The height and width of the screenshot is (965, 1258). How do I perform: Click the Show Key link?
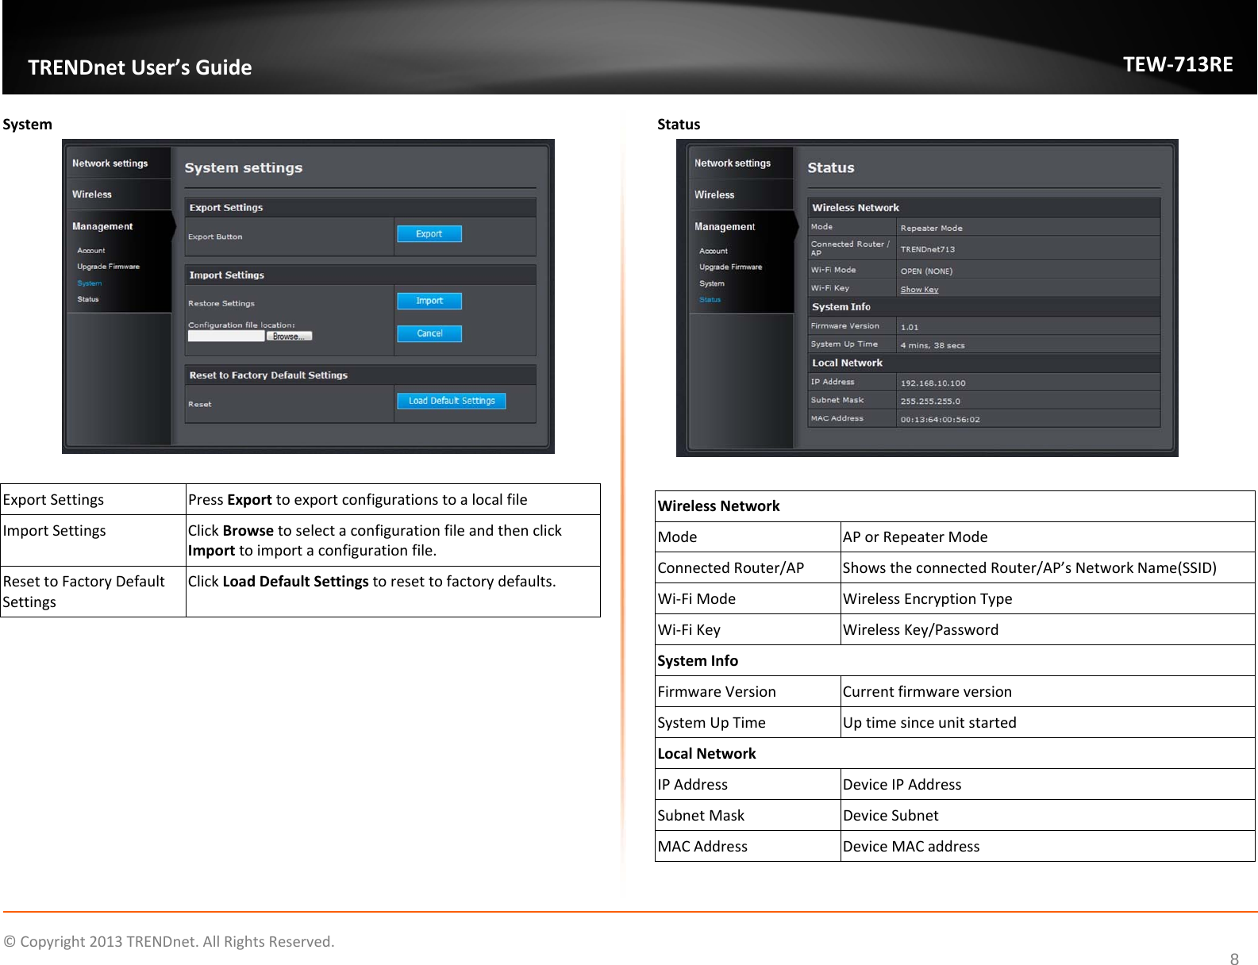(919, 290)
